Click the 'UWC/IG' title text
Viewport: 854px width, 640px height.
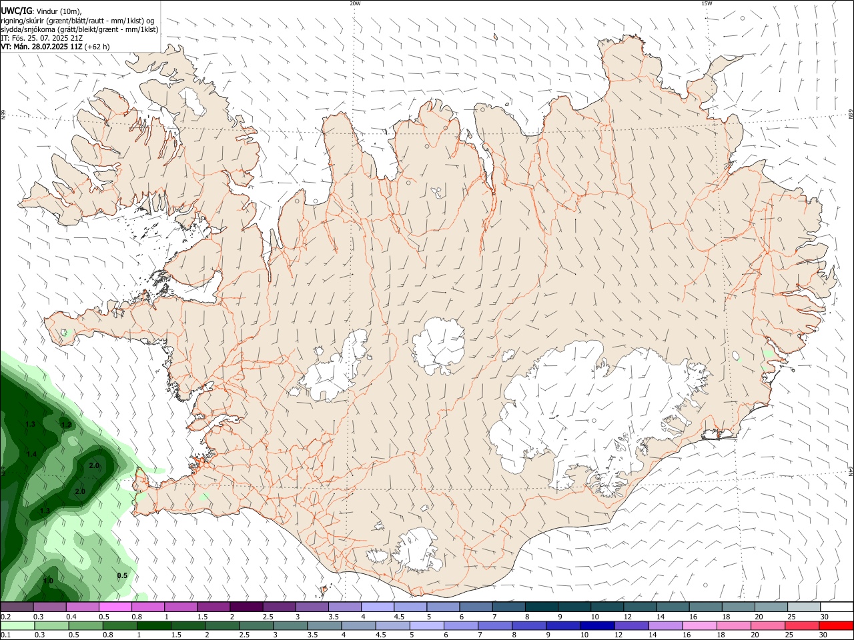point(16,11)
